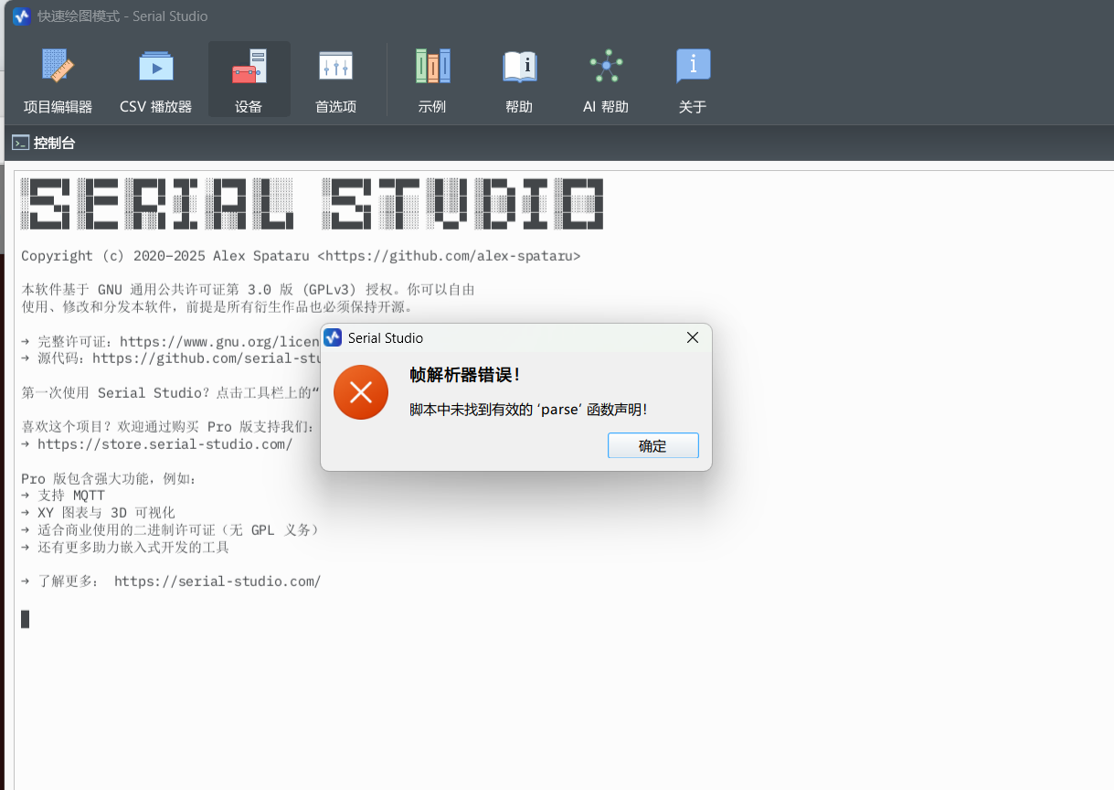This screenshot has width=1114, height=790.
Task: Click the Serial Studio title bar logo
Action: [x=22, y=16]
